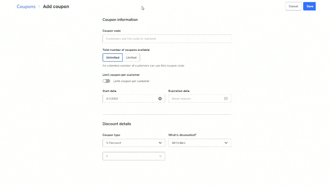Click the discount percentage amount field
Viewport: 330px width, 186px height.
133,156
